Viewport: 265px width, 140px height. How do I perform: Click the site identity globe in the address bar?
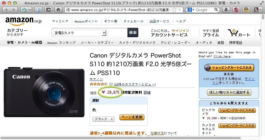[x=68, y=10]
